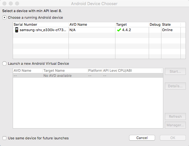Click AVD Name header in virtual device table
This screenshot has width=189, height=146.
[28, 70]
